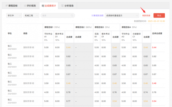Select first row student 张三
Screen dimensions: 172x107
coord(10,46)
